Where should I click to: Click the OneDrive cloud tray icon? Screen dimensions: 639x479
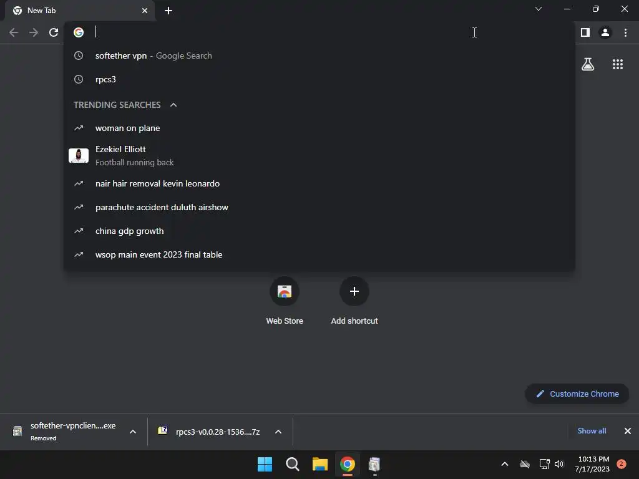pos(525,464)
